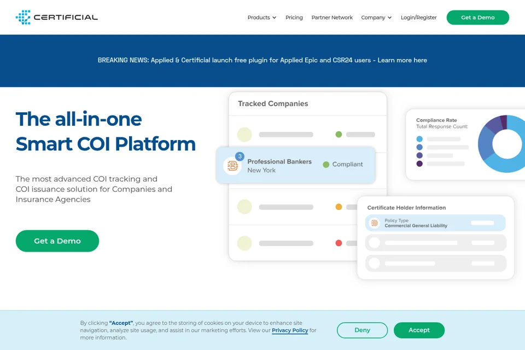525x350 pixels.
Task: Click the Commercial General Liability text
Action: [416, 226]
